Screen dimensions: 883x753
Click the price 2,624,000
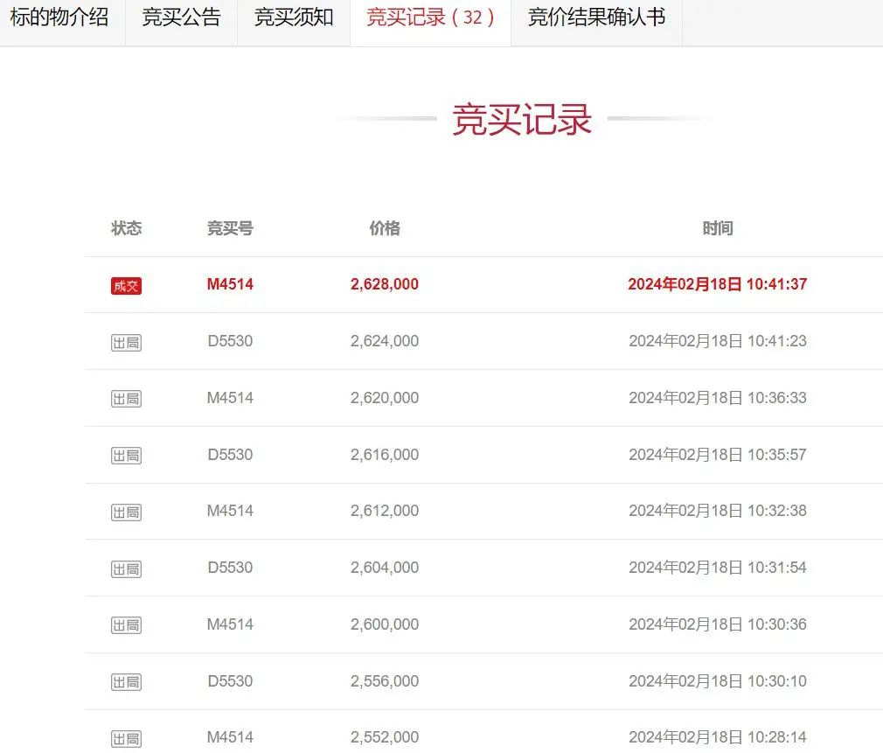coord(385,341)
